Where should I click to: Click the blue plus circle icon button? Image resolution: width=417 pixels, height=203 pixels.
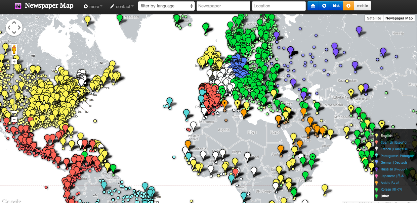[x=324, y=6]
